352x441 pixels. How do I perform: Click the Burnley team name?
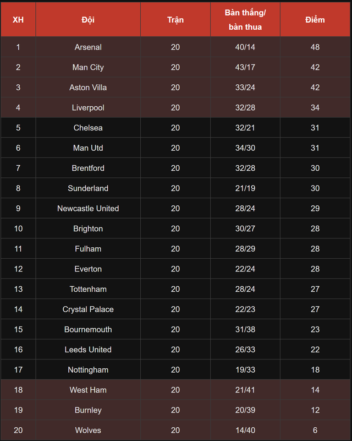coord(88,410)
